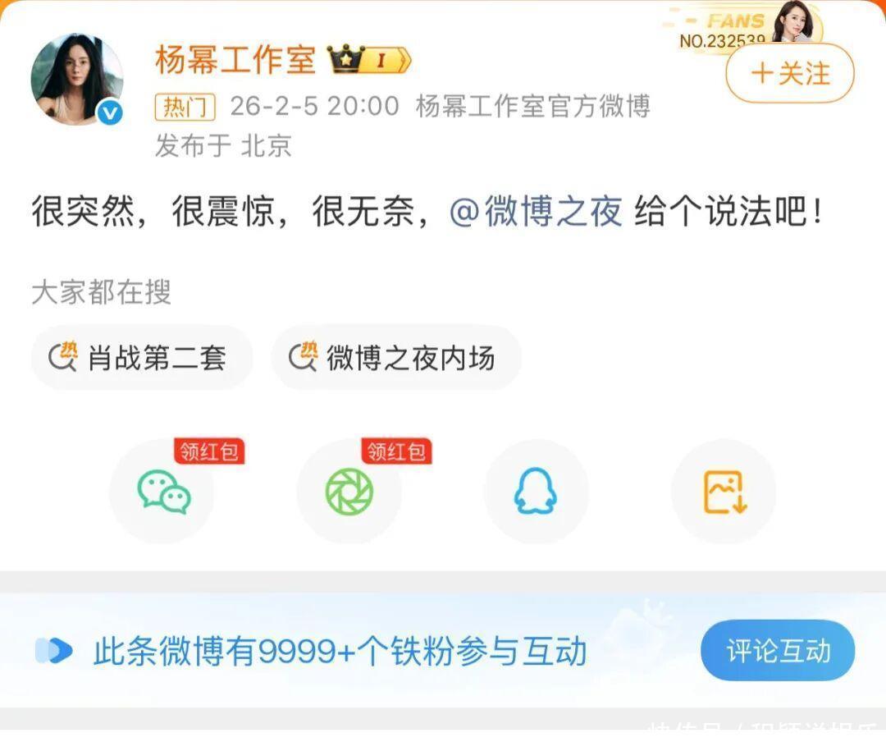Search trending topic 微博之夜内场

point(396,357)
